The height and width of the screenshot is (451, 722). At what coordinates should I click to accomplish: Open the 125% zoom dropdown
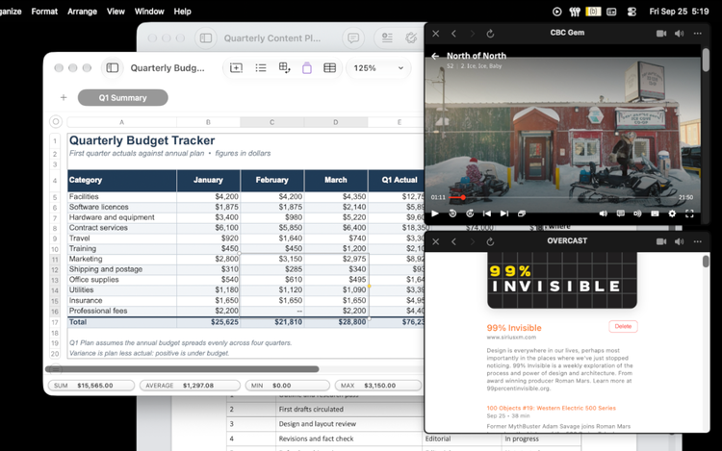[378, 68]
